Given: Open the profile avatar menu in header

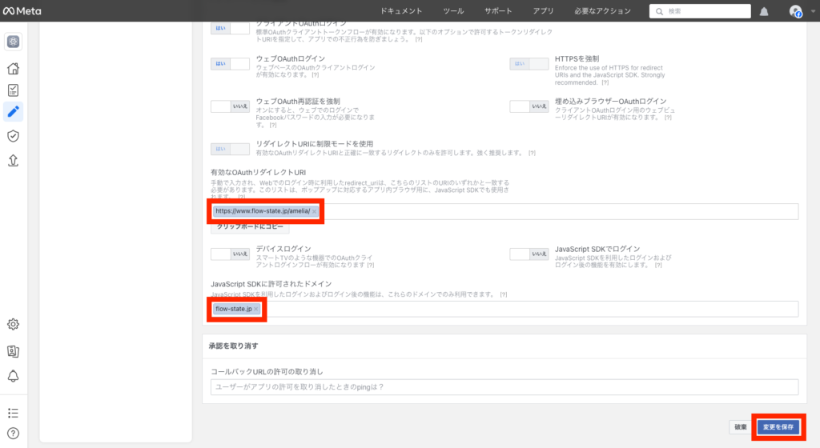Looking at the screenshot, I should pyautogui.click(x=795, y=11).
